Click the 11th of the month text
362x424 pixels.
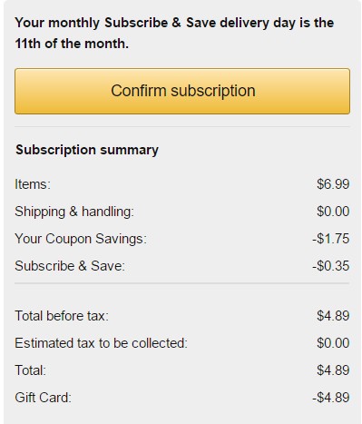pyautogui.click(x=72, y=44)
